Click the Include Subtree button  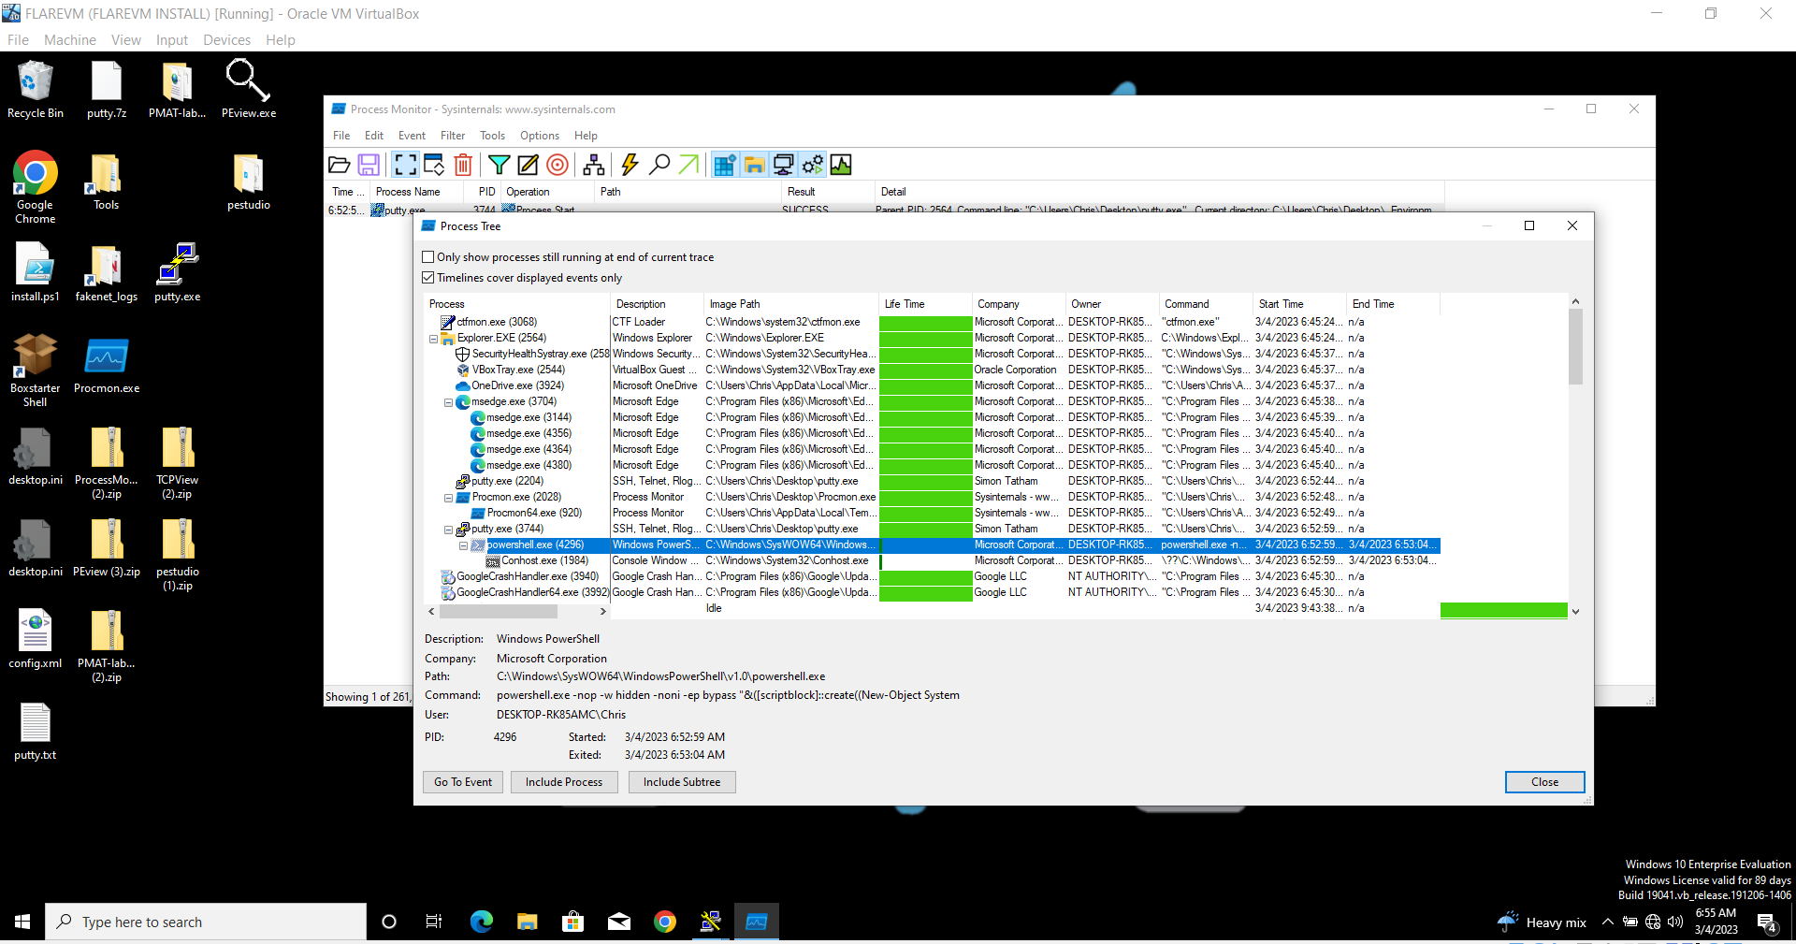click(682, 782)
